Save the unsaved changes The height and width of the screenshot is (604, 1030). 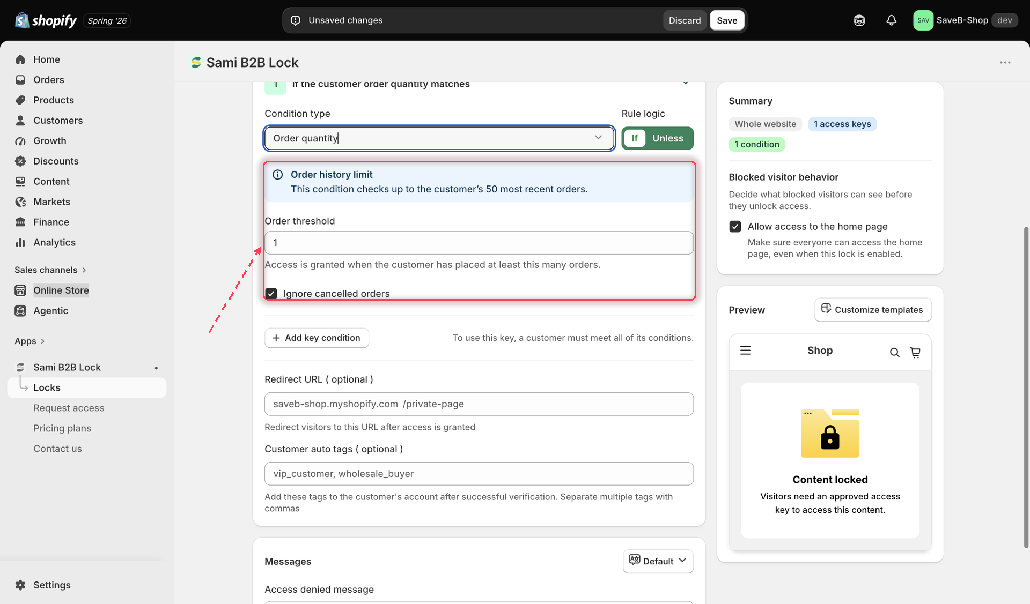tap(727, 20)
